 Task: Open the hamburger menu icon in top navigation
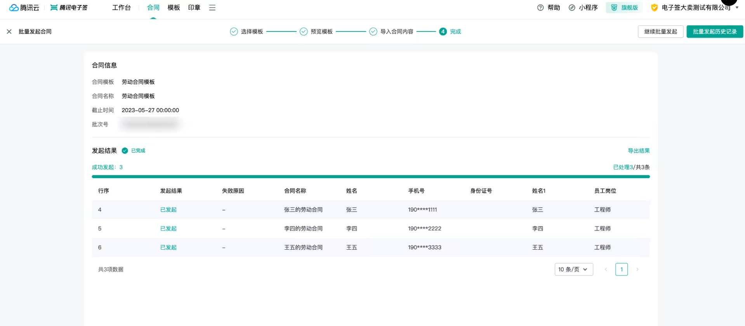(x=212, y=8)
